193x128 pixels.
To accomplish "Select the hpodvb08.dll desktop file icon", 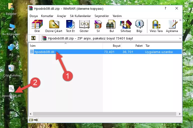I will [12, 91].
